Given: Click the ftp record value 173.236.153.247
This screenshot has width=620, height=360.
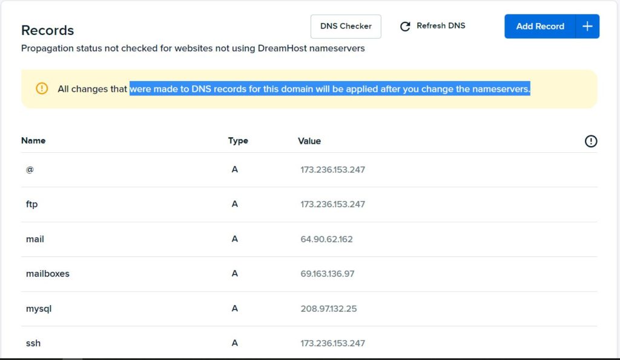Looking at the screenshot, I should (x=332, y=204).
